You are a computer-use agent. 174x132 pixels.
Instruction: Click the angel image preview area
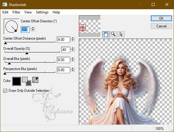126,82
